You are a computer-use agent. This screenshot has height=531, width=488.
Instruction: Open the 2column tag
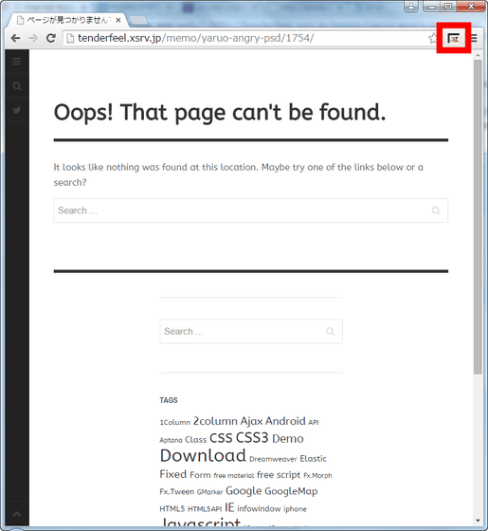[215, 421]
